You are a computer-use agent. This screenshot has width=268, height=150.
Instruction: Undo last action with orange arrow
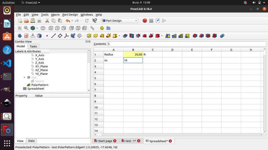pos(68,21)
